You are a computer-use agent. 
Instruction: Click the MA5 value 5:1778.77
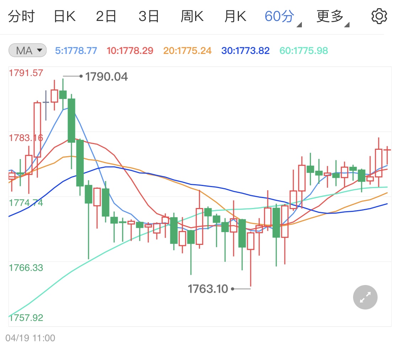click(76, 51)
